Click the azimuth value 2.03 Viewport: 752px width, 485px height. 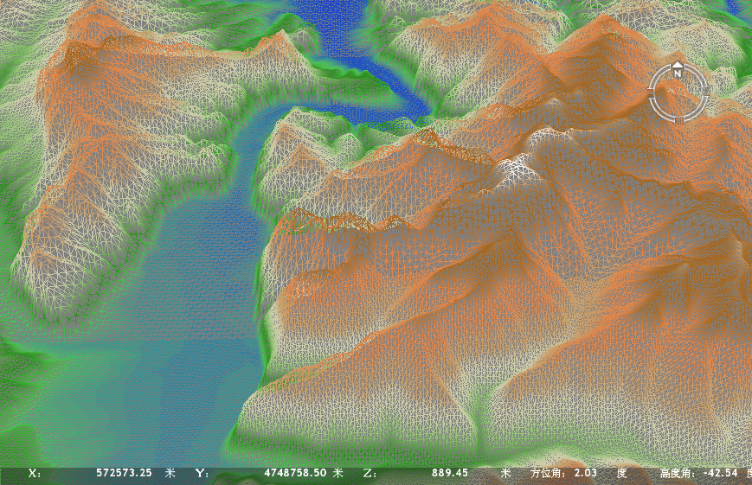pos(584,473)
